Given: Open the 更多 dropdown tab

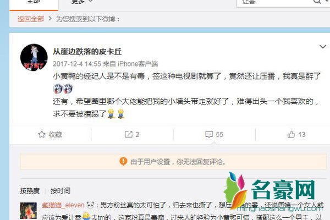Looking at the screenshot, I should click(81, 2).
